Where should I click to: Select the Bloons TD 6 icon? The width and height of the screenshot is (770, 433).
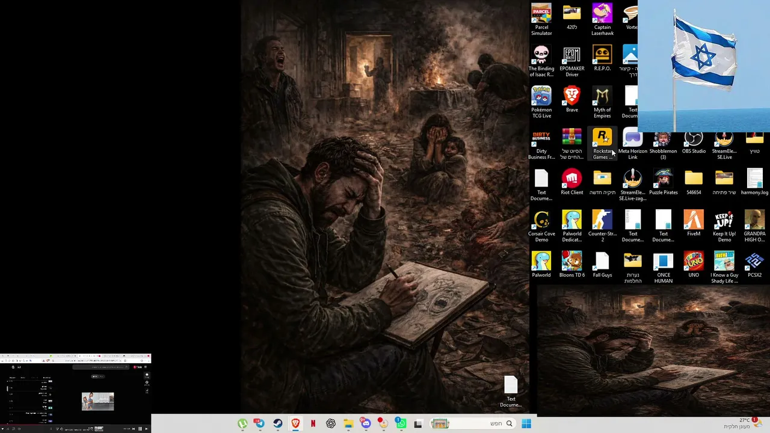coord(572,265)
